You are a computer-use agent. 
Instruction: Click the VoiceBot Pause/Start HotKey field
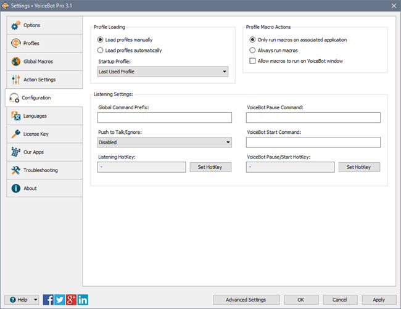pos(291,167)
